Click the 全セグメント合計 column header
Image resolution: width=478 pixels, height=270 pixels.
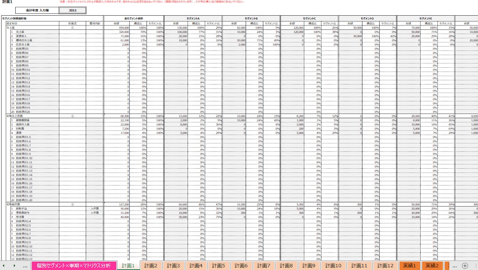coord(134,18)
